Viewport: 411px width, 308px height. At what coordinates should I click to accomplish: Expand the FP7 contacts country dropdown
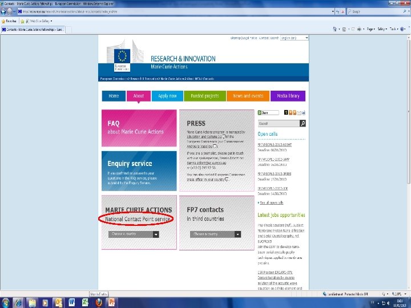[x=215, y=234]
